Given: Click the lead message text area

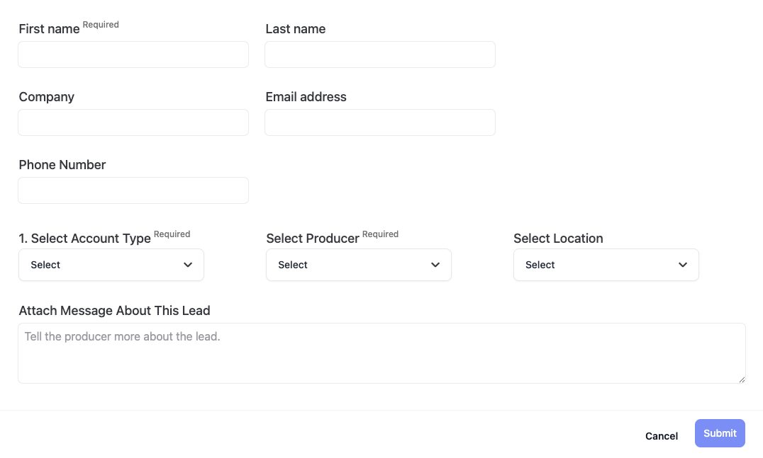Looking at the screenshot, I should point(381,353).
